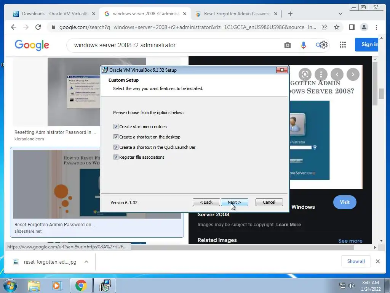Visit the source page of previewed image
The image size is (390, 293).
point(345,202)
